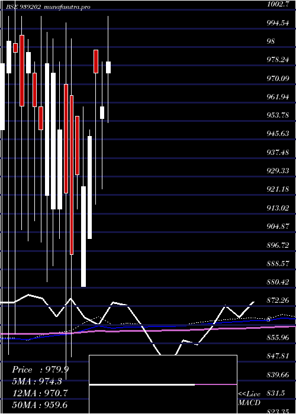Screen dimensions: 296x414
Task: Click the Price : 979.9 readout
Action: point(41,370)
